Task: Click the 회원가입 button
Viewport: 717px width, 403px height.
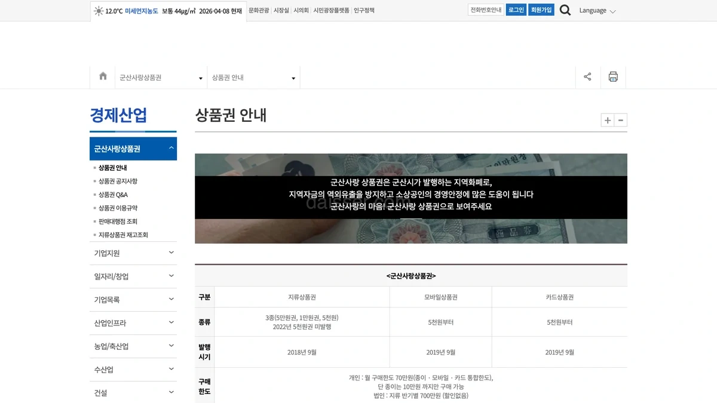Action: [x=541, y=10]
